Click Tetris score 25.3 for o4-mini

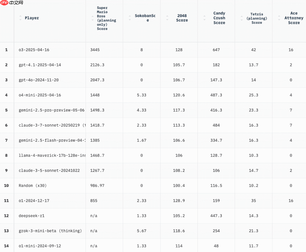coord(254,95)
